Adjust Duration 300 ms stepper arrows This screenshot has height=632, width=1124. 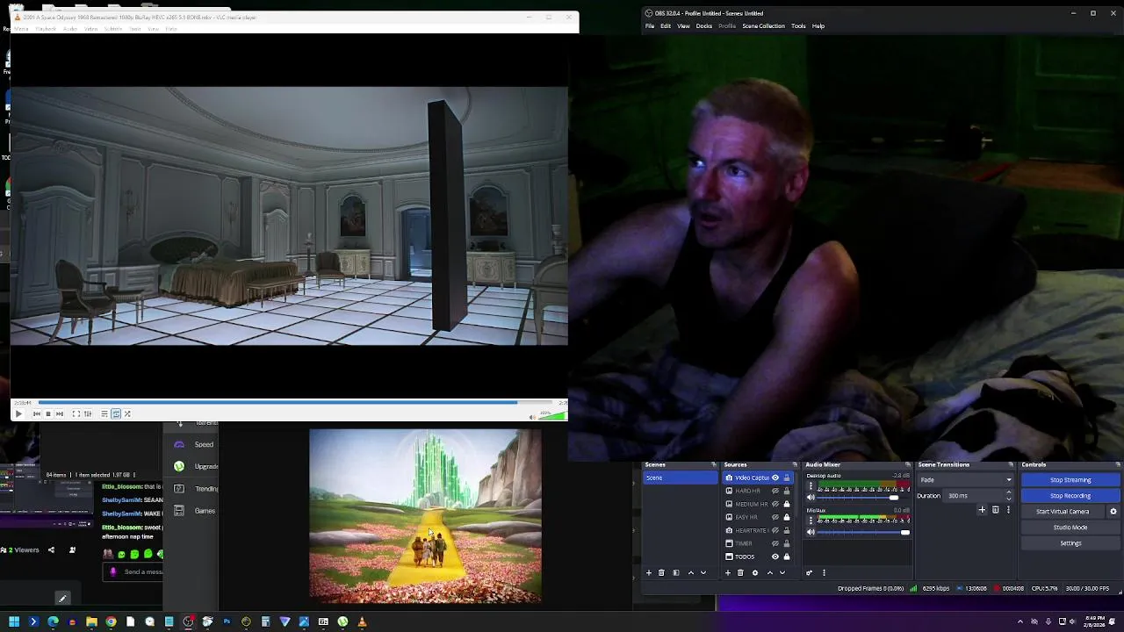(1008, 496)
